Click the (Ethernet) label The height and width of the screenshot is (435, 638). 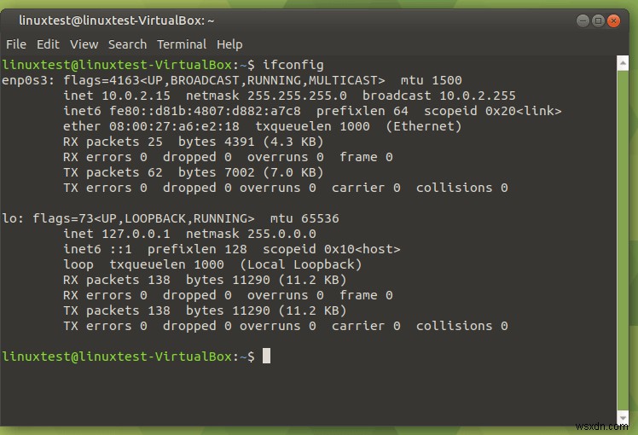click(424, 126)
